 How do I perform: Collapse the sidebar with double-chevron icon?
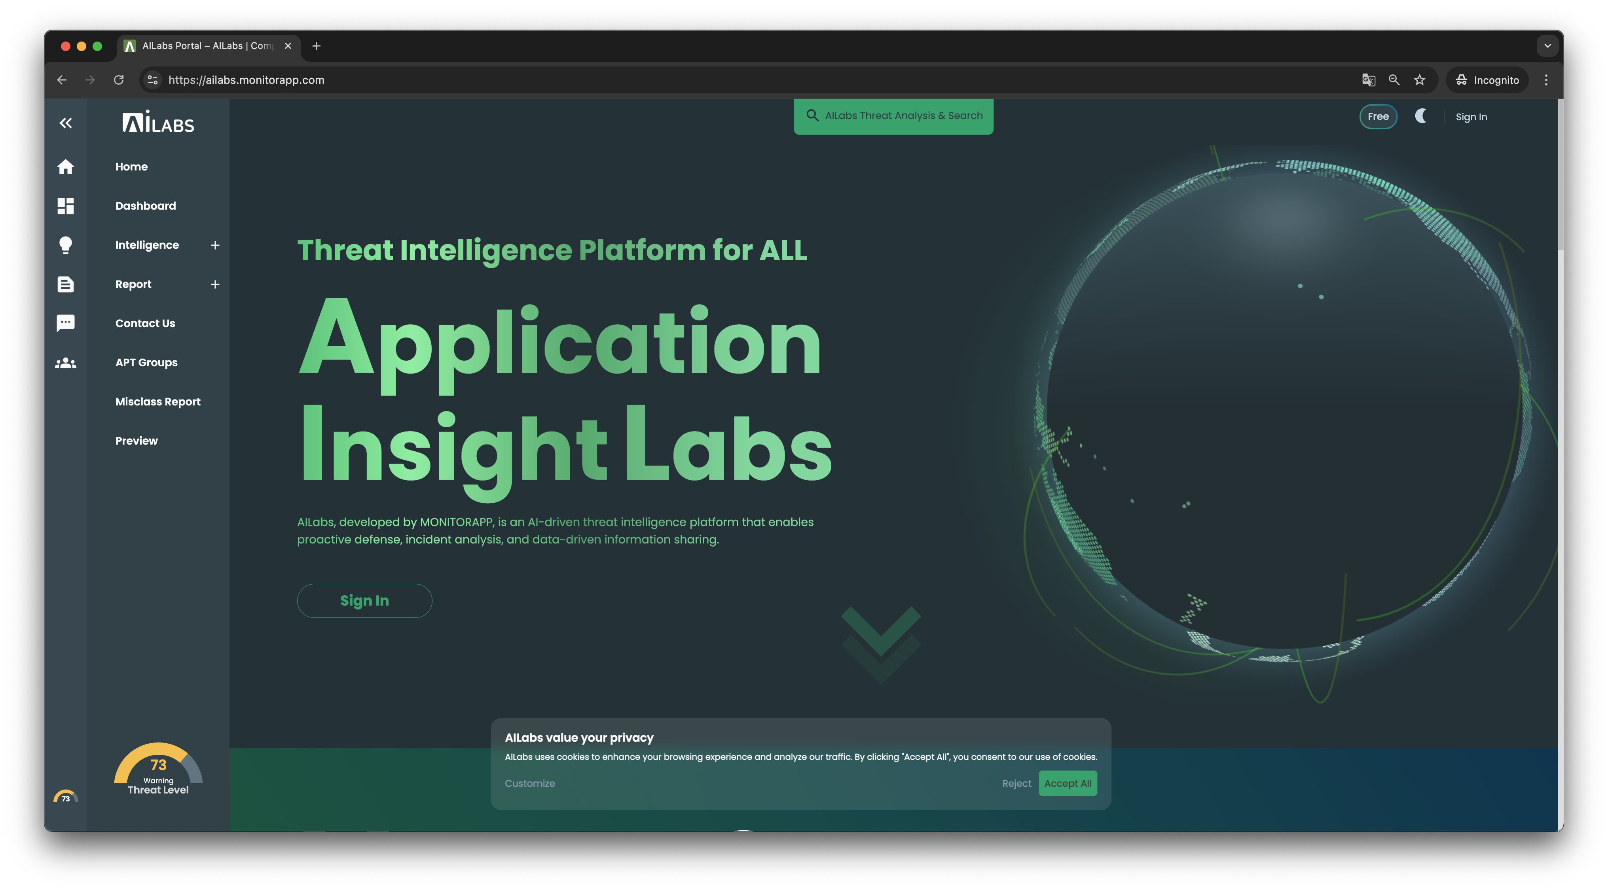click(66, 123)
